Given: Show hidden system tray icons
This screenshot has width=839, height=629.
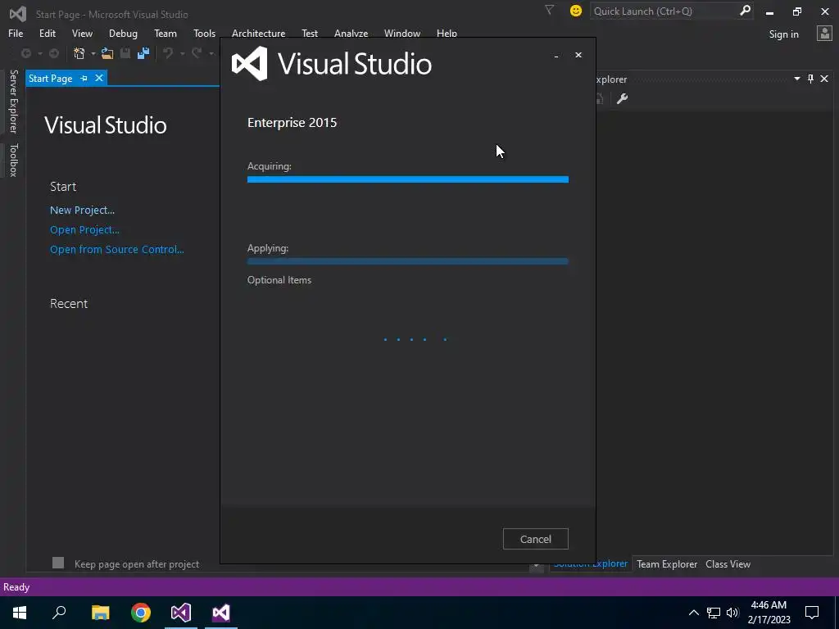Looking at the screenshot, I should (x=693, y=613).
